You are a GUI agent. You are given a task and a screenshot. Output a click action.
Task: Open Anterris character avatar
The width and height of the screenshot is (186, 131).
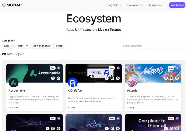tap(132, 83)
